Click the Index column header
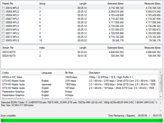 click(44, 48)
